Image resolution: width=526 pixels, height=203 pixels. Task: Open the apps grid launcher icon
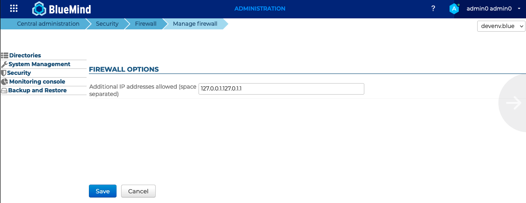tap(14, 8)
